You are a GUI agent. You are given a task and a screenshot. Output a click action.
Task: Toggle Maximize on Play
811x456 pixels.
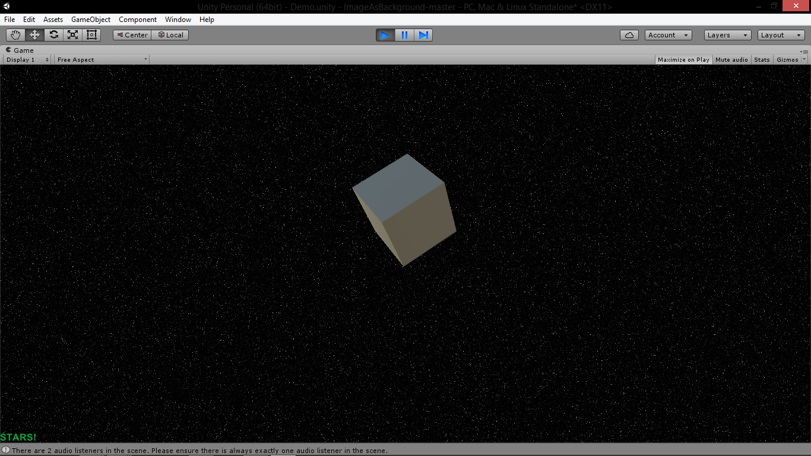pyautogui.click(x=683, y=59)
